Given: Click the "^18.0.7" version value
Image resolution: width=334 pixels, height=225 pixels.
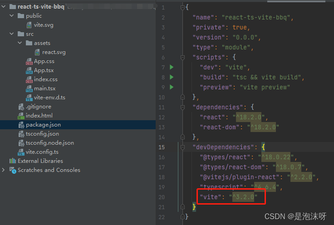Looking at the screenshot, I should pos(289,167).
